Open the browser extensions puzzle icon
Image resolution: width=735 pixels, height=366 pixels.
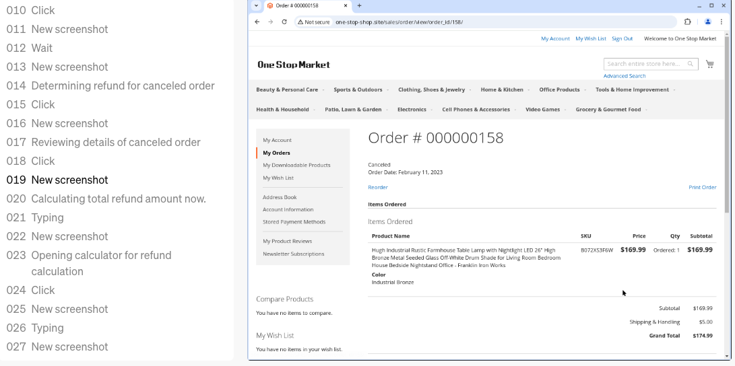(688, 22)
